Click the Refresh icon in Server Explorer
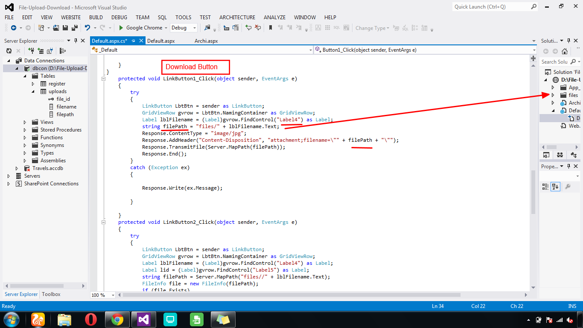This screenshot has height=328, width=583. point(9,51)
